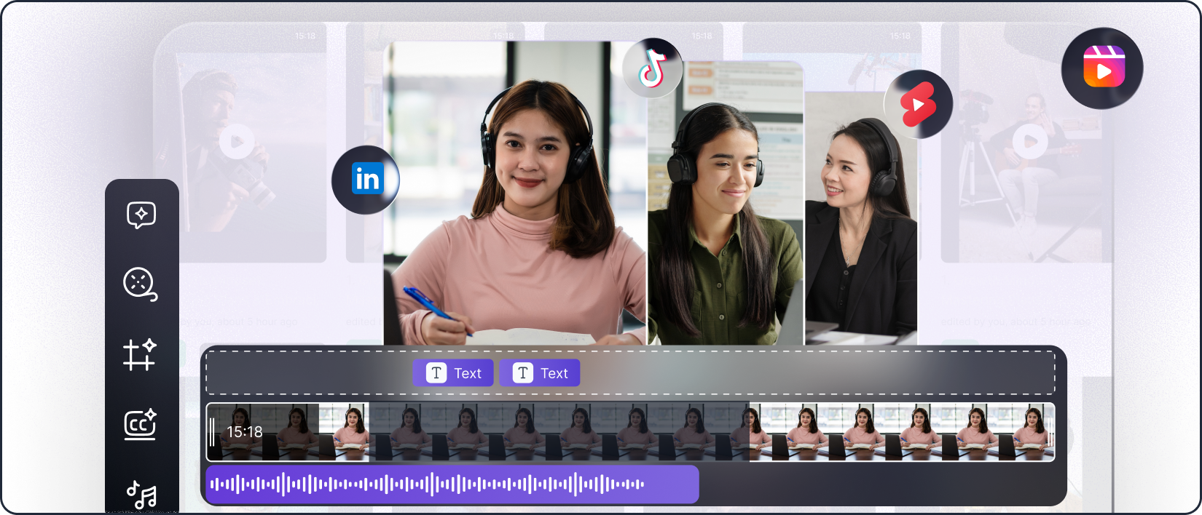Viewport: 1202px width, 515px height.
Task: Select the film reel clip tool in sidebar
Action: (x=141, y=284)
